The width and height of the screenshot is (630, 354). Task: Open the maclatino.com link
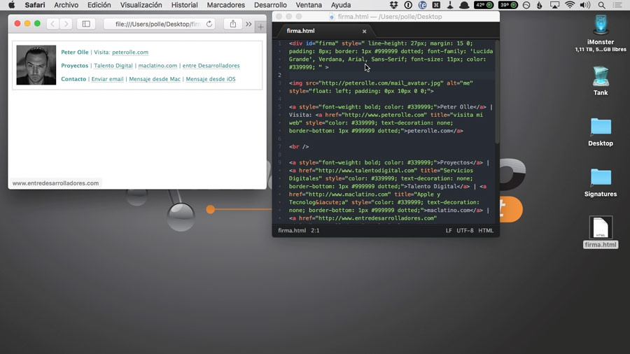157,66
